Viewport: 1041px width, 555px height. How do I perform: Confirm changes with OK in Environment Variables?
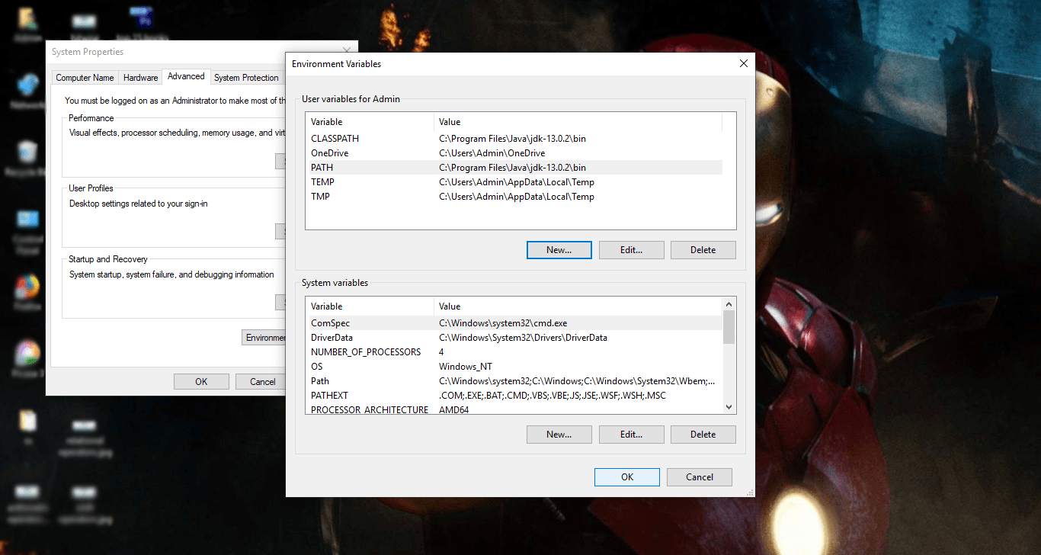click(626, 476)
